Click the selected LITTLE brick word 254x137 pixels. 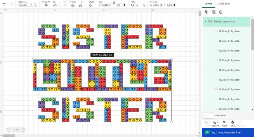[102, 75]
